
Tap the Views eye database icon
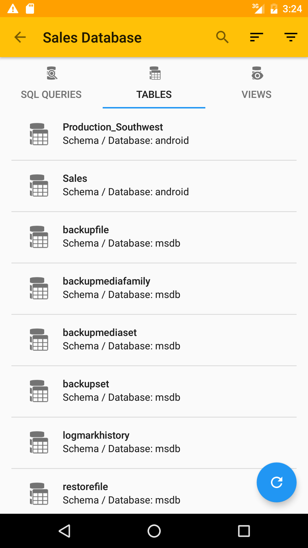click(257, 73)
